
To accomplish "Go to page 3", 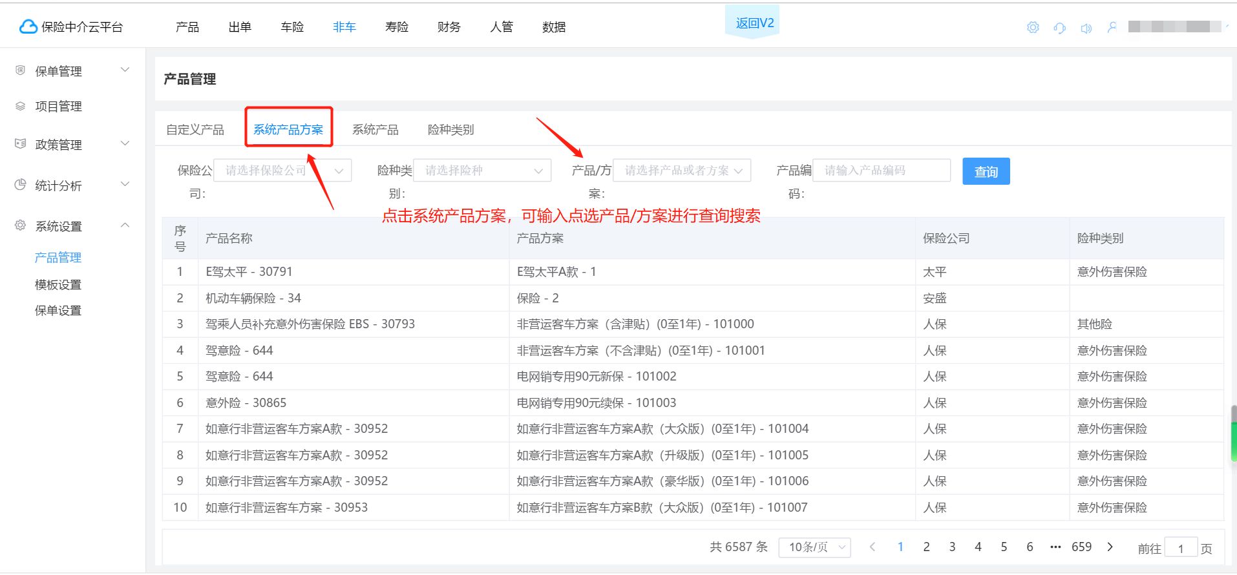I will click(x=952, y=547).
